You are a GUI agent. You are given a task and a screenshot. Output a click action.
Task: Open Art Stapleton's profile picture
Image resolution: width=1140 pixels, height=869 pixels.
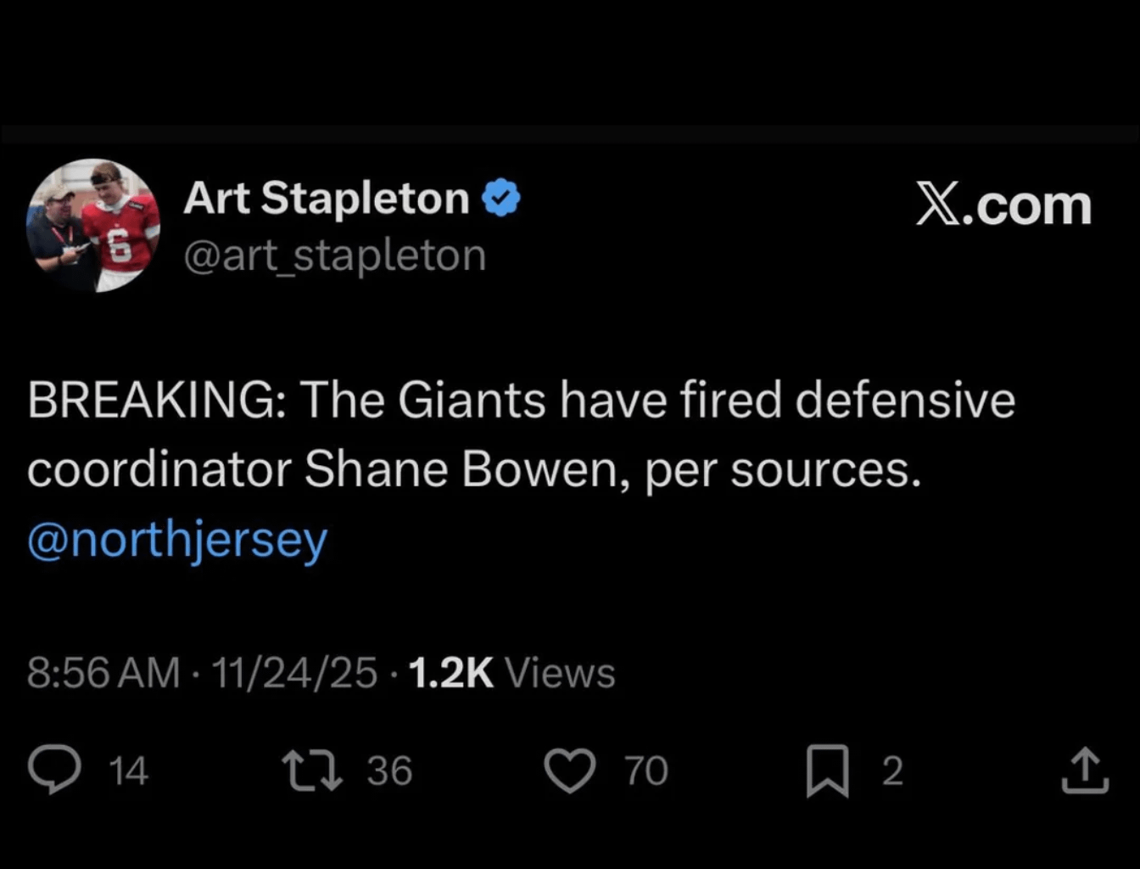pos(93,226)
